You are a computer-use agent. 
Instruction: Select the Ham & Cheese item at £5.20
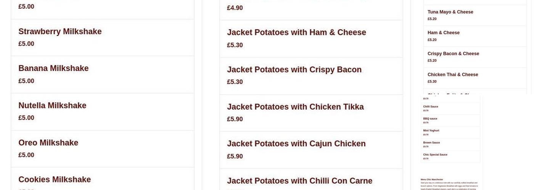tap(443, 33)
